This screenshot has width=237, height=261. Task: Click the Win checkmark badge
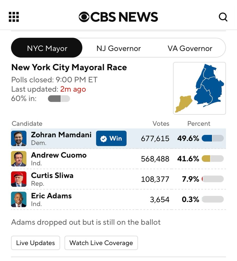coord(111,138)
